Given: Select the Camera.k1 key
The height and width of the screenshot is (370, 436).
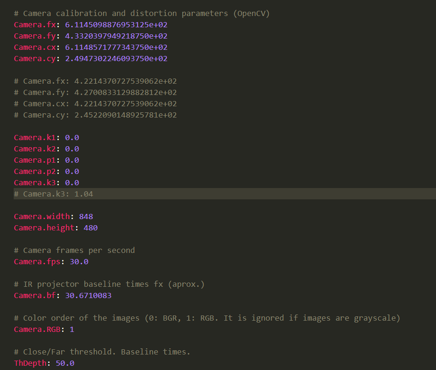Looking at the screenshot, I should coord(35,138).
